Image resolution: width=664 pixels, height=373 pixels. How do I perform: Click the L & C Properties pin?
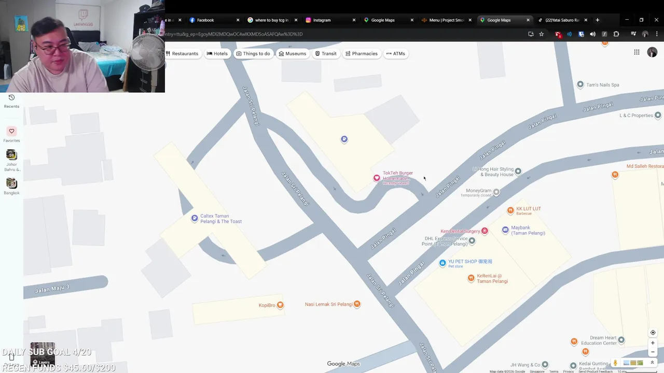click(x=659, y=115)
